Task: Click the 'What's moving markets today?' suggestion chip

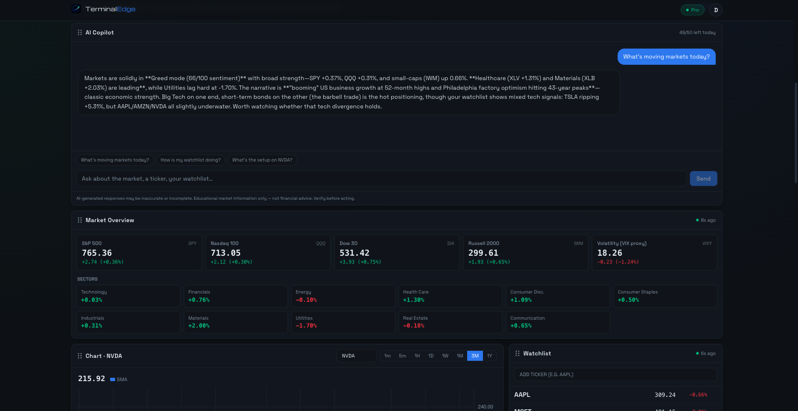Action: 115,160
